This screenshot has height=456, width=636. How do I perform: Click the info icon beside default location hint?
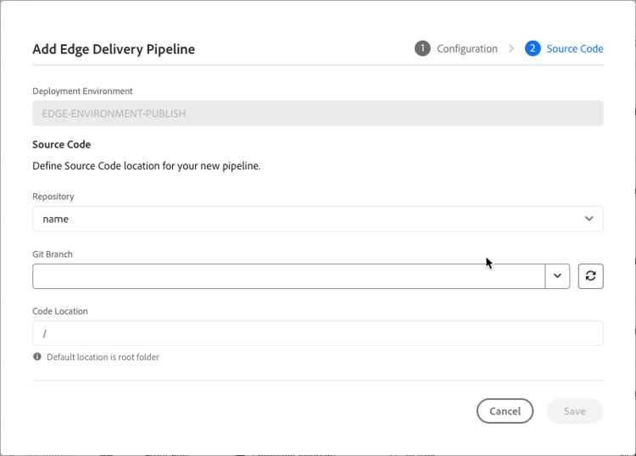point(37,357)
